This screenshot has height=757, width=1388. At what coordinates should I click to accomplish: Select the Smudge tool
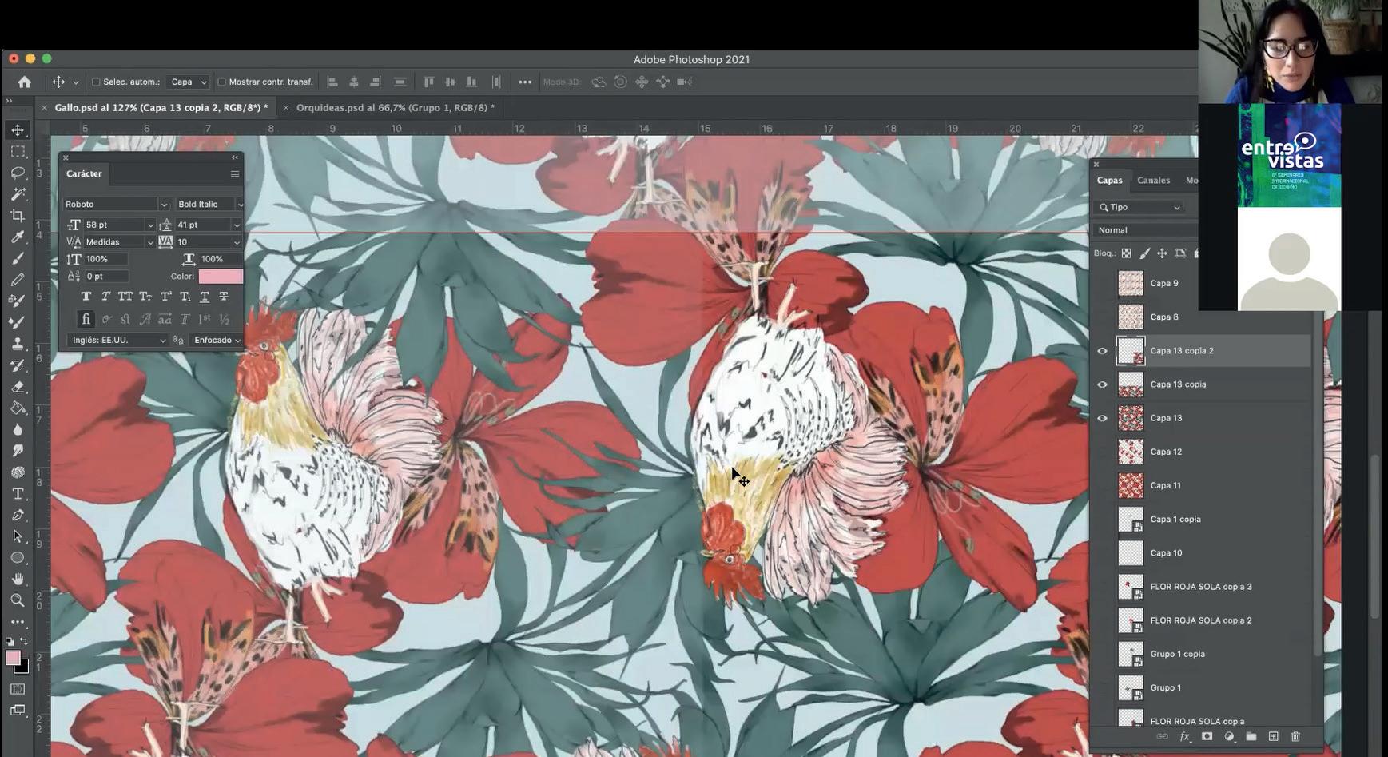pos(18,451)
